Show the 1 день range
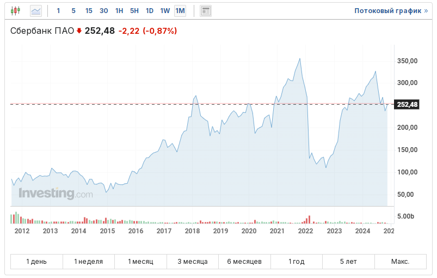The width and height of the screenshot is (437, 278). pos(36,262)
